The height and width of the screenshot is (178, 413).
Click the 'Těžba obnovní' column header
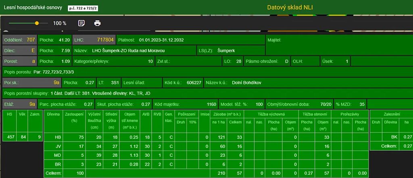point(314,114)
